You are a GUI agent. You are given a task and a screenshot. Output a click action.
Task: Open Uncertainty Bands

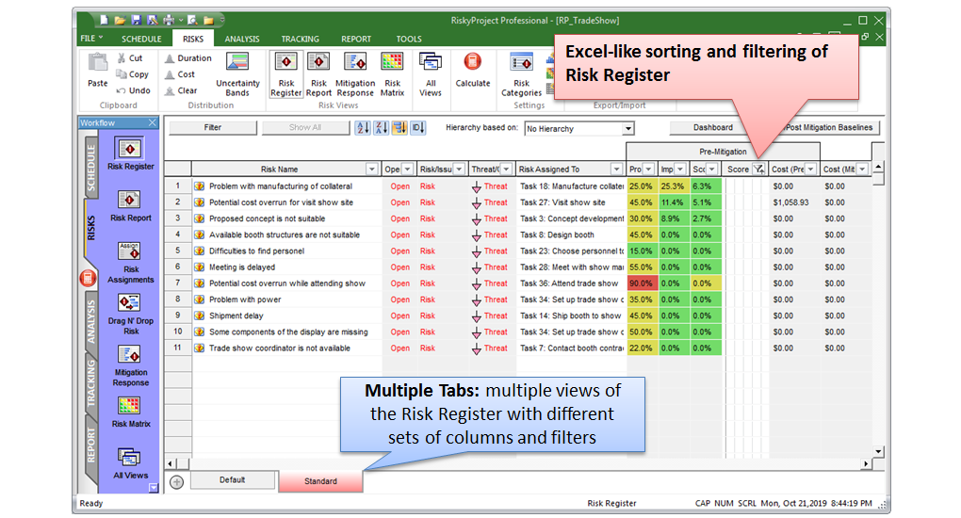pos(237,74)
